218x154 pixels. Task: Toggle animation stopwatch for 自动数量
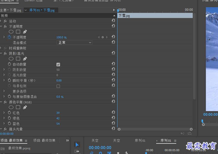point(10,64)
